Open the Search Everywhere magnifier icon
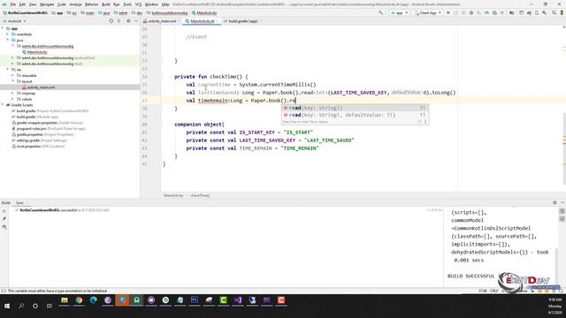Viewport: 566px width, 318px height. tap(555, 12)
